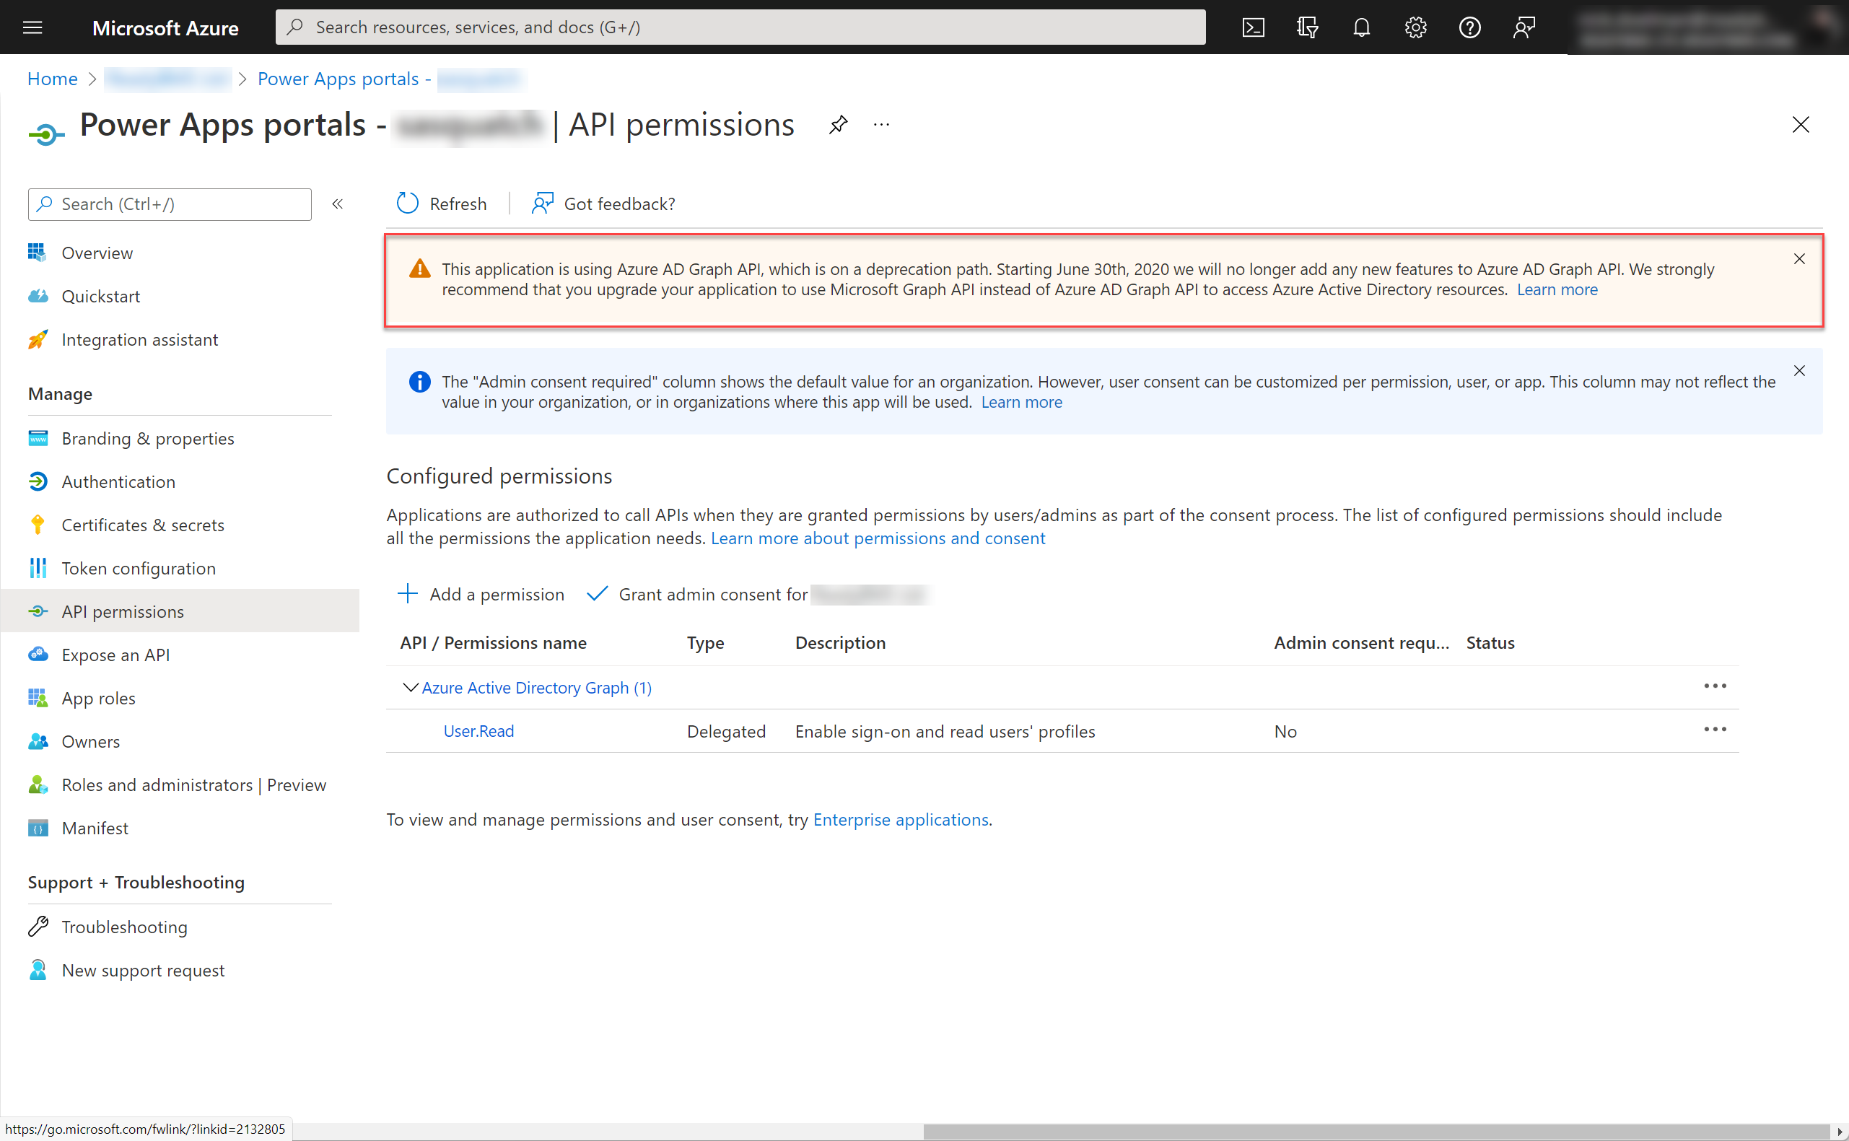1849x1141 pixels.
Task: Expand the Azure Active Directory Graph section
Action: click(x=409, y=687)
